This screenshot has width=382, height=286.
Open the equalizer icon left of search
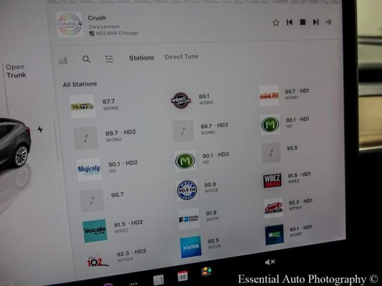[x=63, y=60]
